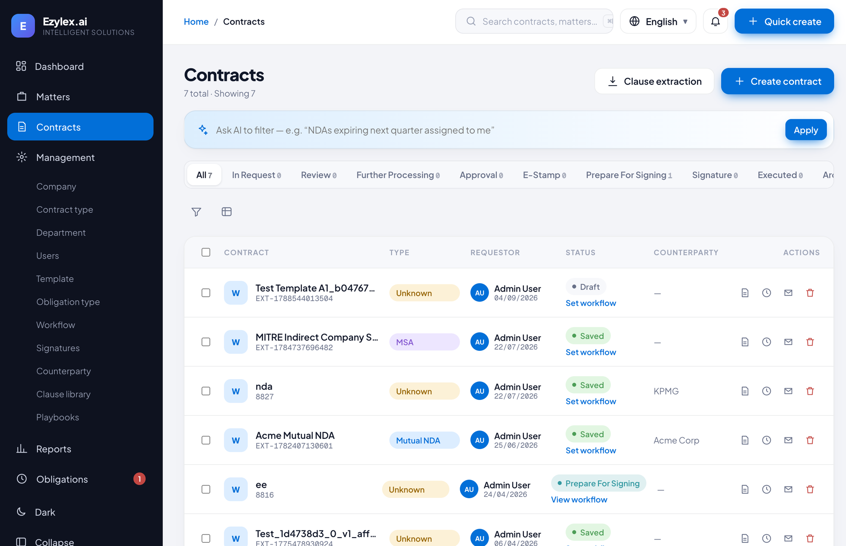Delete the MITRE Indirect Company contract
The width and height of the screenshot is (846, 546).
point(810,342)
